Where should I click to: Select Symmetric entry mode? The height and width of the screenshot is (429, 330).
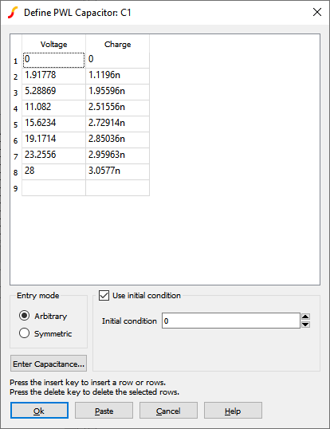[25, 333]
